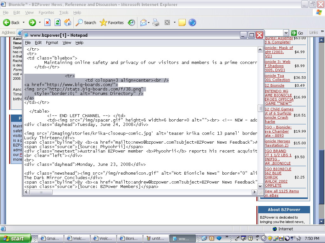Refresh the page in Internet Explorer

57,22
